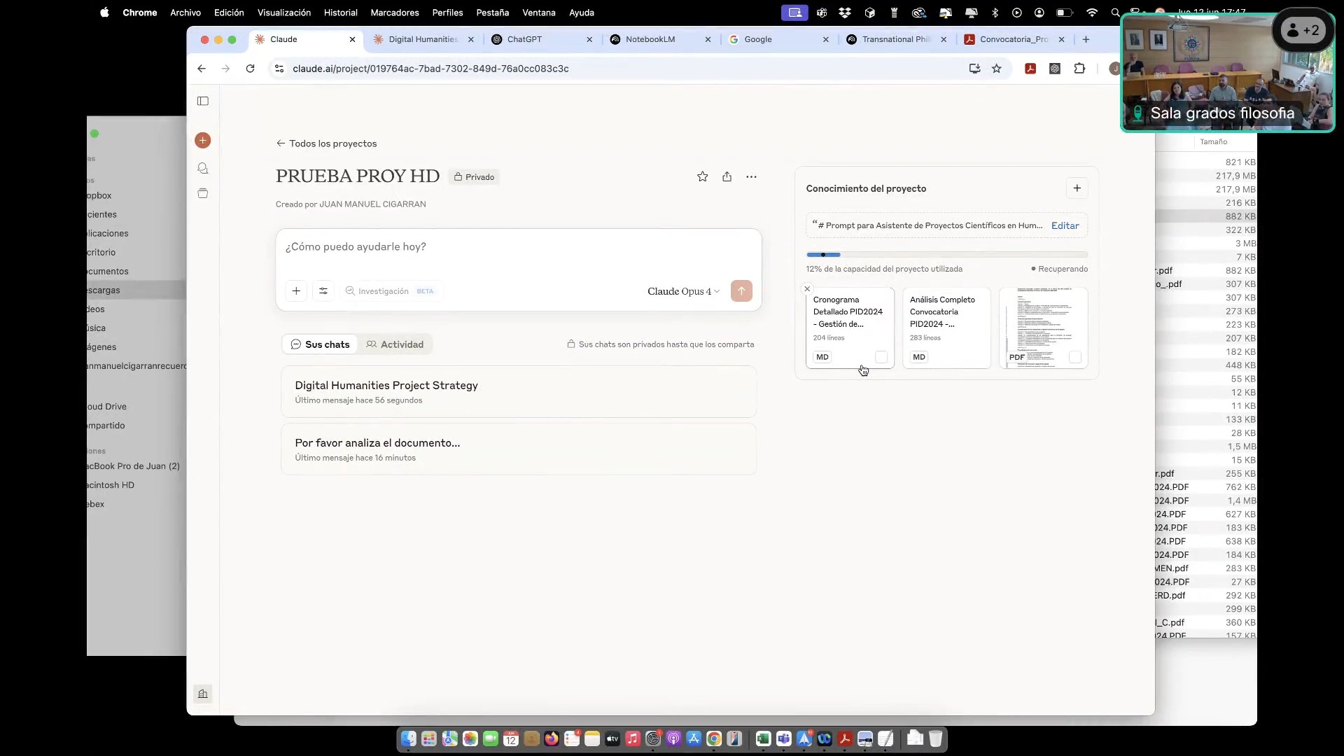Click project capacity progress bar
Viewport: 1344px width, 756px height.
(947, 255)
